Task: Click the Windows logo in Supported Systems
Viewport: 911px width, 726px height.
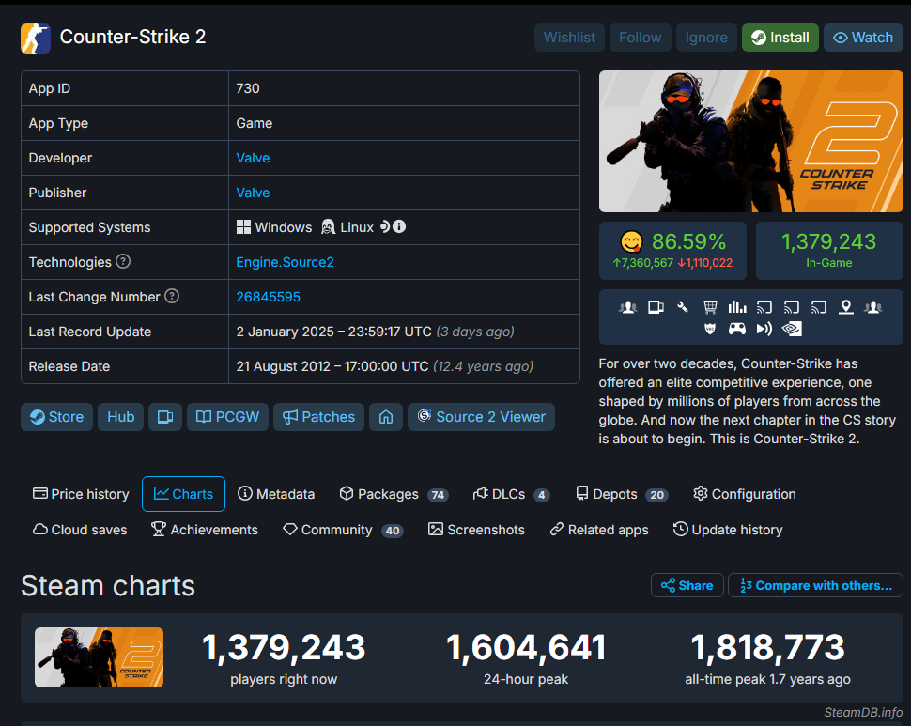Action: 243,227
